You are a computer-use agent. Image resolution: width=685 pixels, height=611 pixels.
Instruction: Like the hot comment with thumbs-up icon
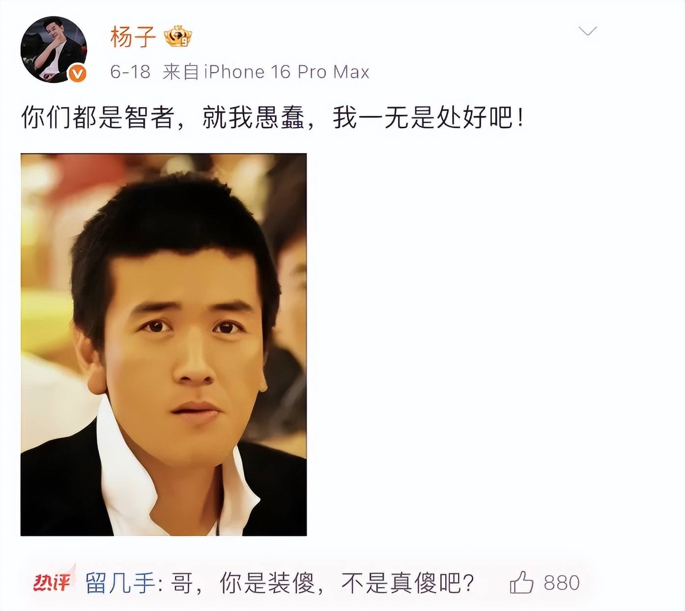pos(521,583)
